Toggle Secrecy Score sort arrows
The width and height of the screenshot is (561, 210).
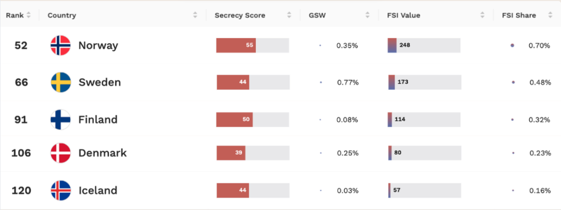(289, 15)
